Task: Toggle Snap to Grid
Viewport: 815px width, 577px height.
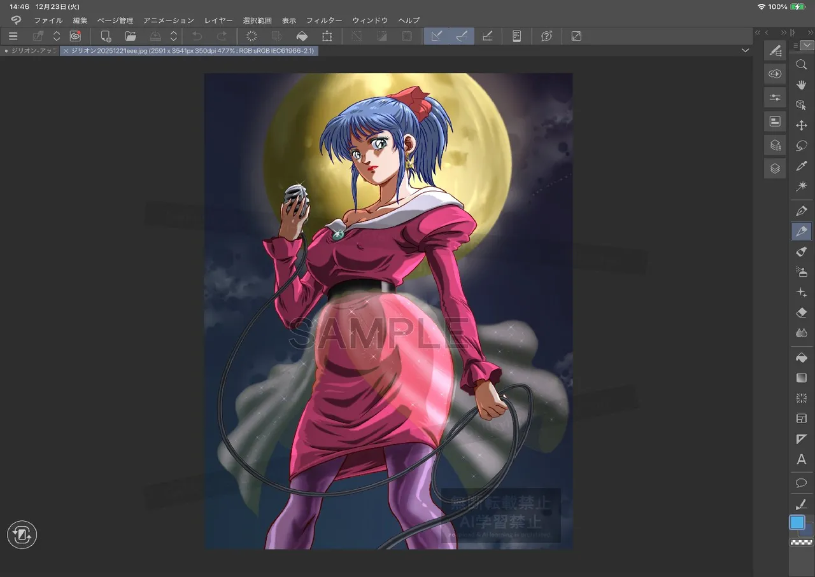Action: click(x=487, y=36)
